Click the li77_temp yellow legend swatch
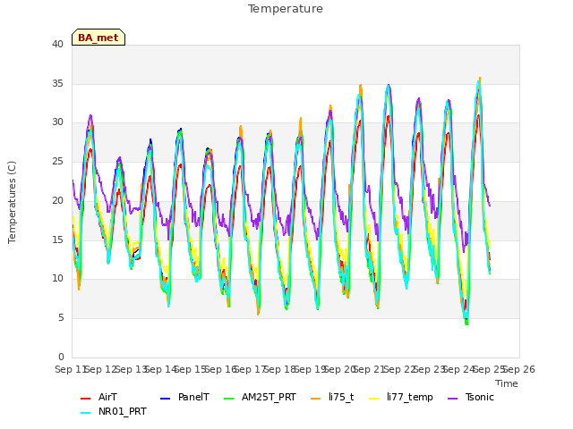 point(374,399)
